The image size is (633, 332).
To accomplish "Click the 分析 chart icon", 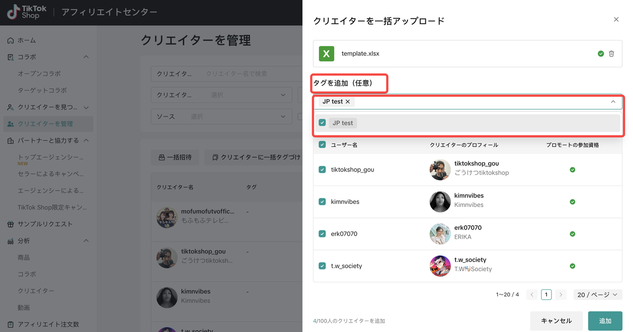I will (x=10, y=241).
